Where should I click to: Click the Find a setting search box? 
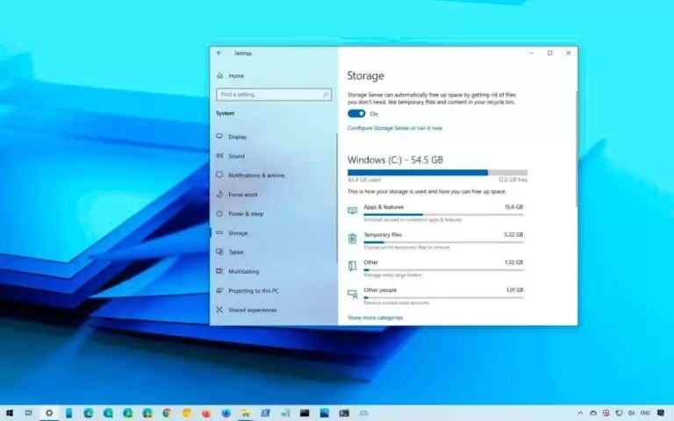click(273, 94)
